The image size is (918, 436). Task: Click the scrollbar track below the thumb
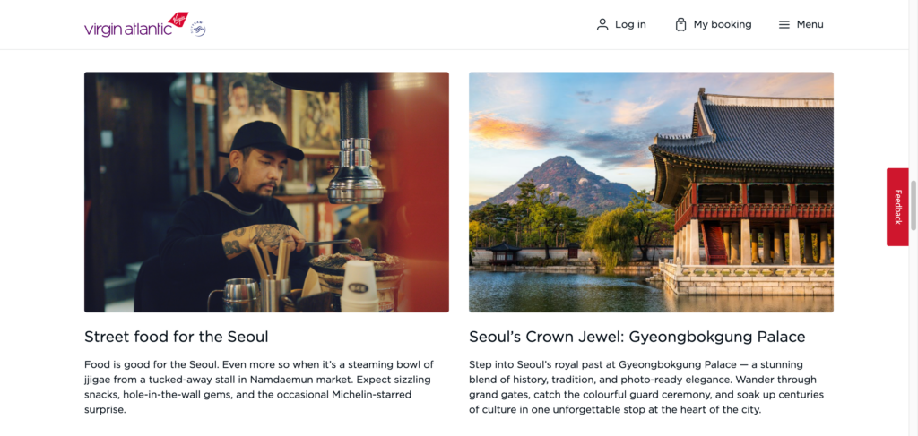click(914, 333)
